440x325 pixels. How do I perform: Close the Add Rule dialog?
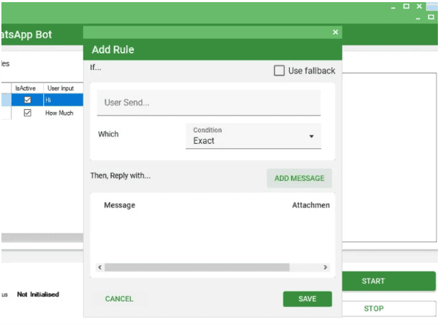[335, 32]
